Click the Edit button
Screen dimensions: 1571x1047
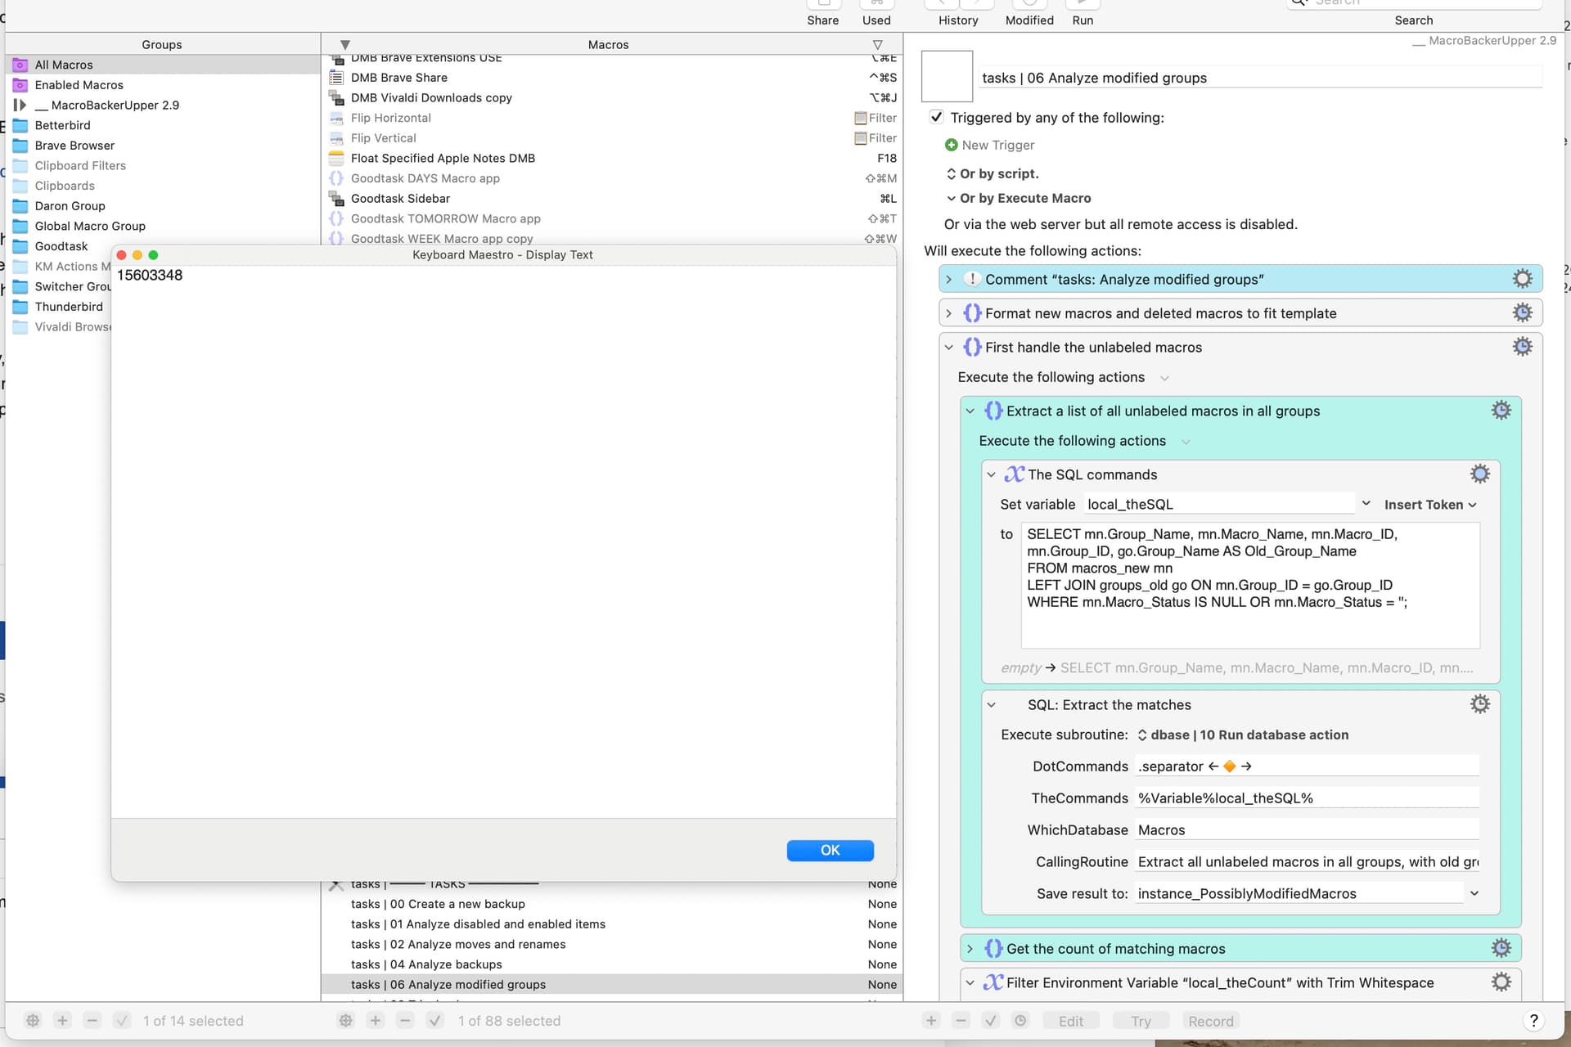[x=1070, y=1021]
